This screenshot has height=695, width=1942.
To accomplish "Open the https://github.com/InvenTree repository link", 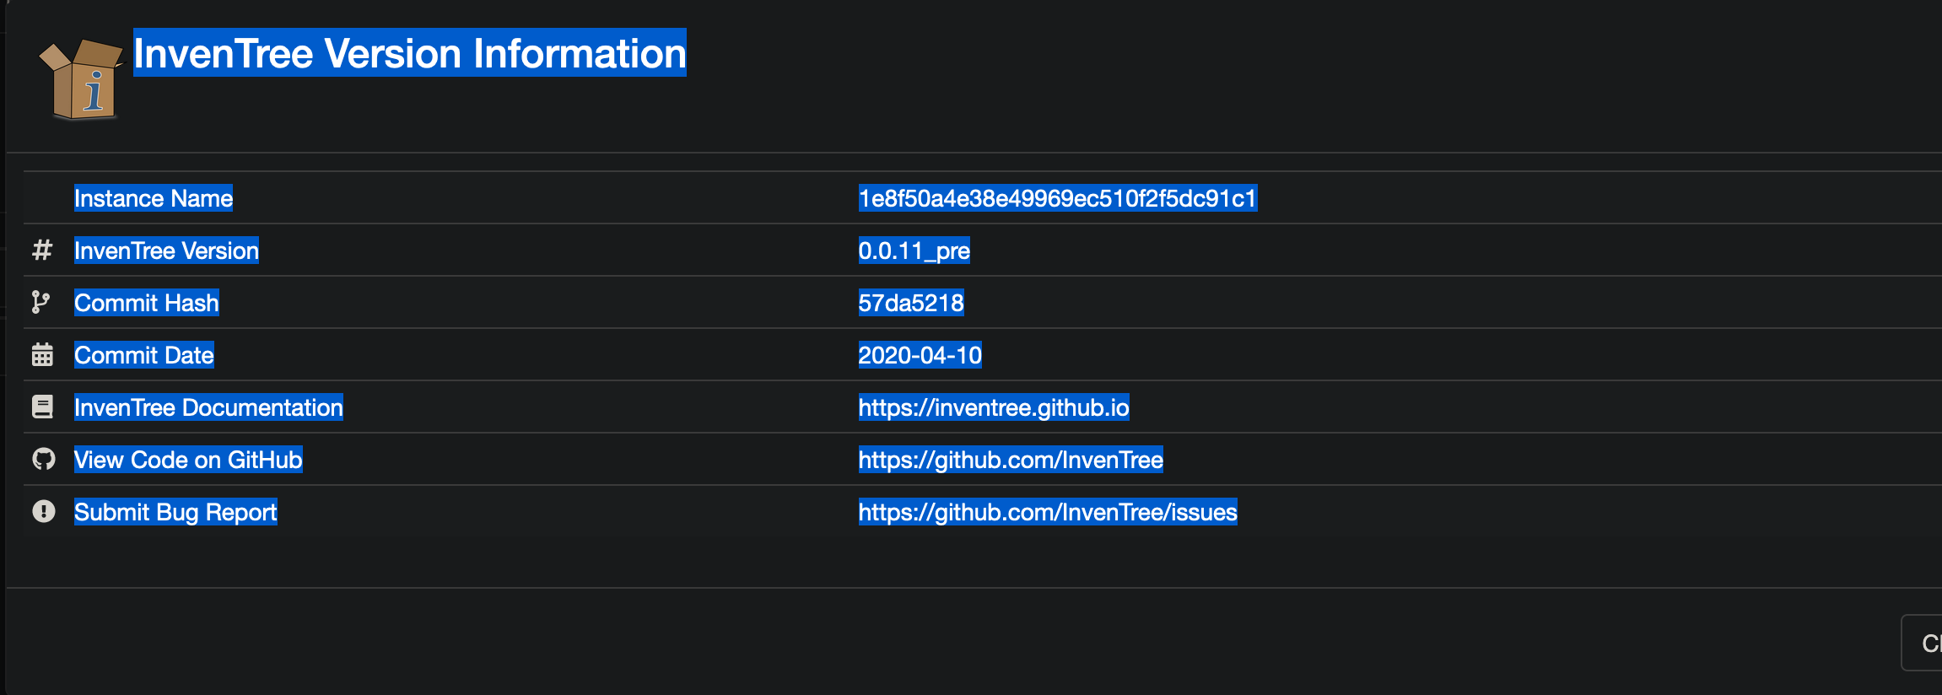I will 1010,460.
